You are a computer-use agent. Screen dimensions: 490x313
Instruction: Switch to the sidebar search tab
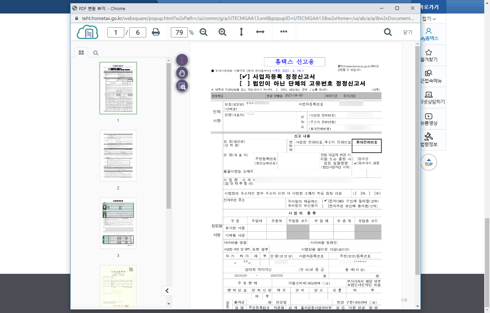pos(96,53)
